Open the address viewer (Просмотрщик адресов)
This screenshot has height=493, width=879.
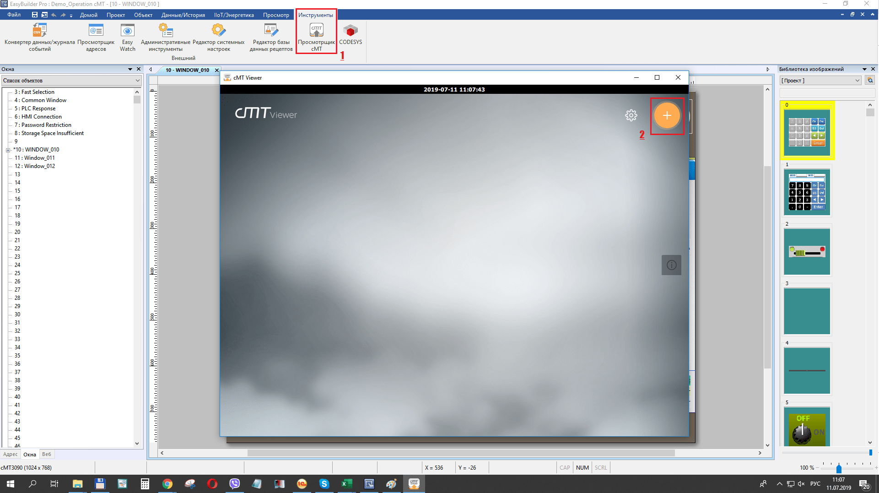click(96, 37)
